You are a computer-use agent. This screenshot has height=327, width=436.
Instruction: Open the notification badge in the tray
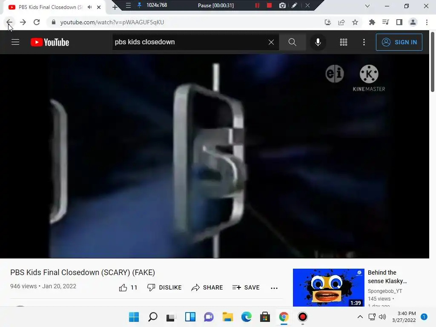(424, 317)
